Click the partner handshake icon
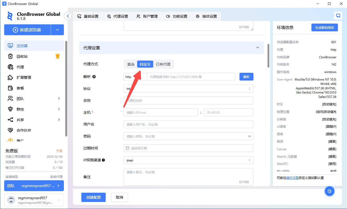The height and width of the screenshot is (209, 347). [10, 130]
